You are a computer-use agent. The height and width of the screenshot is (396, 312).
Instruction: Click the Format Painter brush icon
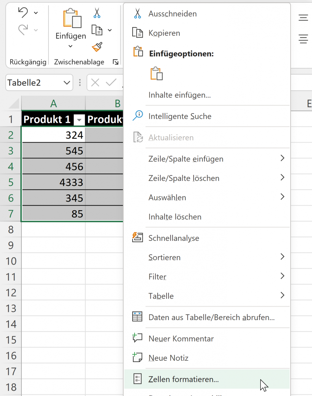[97, 47]
